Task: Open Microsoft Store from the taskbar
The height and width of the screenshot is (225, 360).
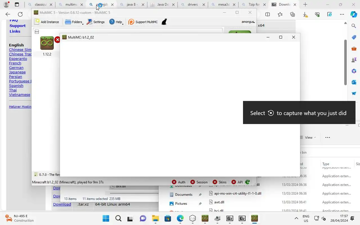Action: tap(168, 219)
